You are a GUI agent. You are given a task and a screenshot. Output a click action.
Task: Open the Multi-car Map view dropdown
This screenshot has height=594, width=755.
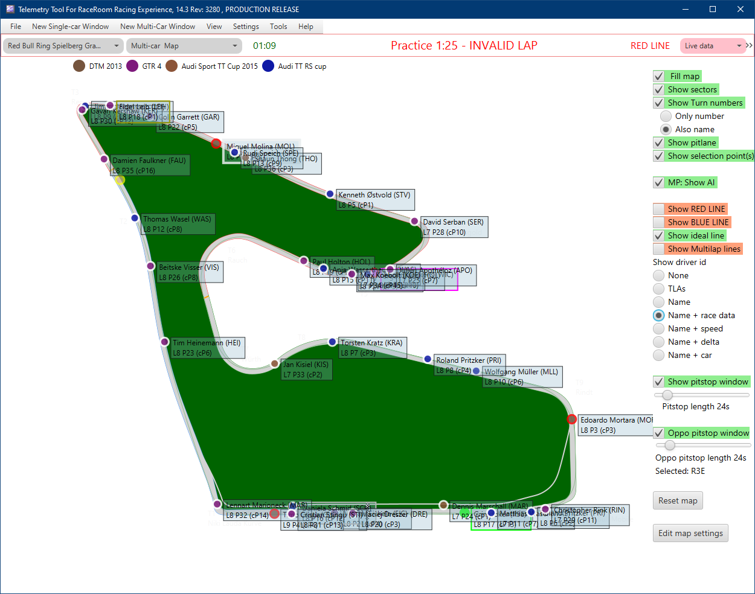coord(184,45)
